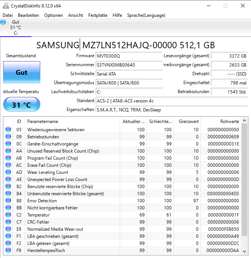Click status orb of Wear Leveling Count row

(8, 172)
